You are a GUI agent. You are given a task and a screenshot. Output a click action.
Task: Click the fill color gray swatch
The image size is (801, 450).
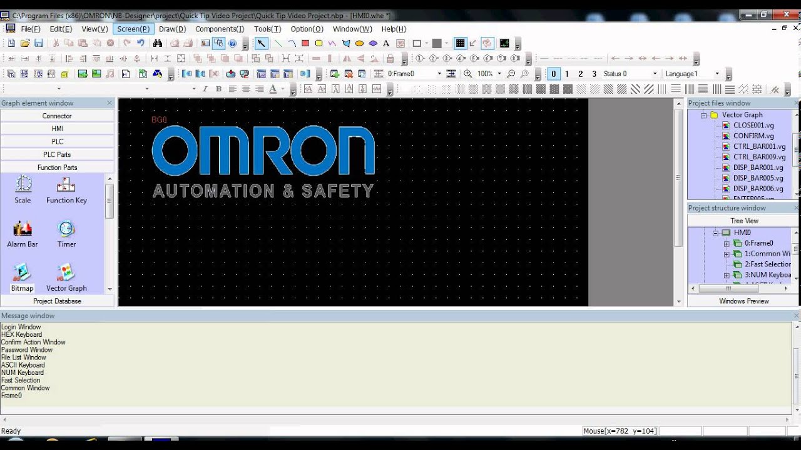click(x=437, y=43)
